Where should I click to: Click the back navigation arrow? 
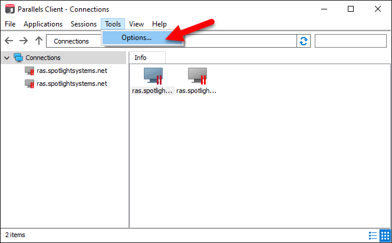pos(8,41)
